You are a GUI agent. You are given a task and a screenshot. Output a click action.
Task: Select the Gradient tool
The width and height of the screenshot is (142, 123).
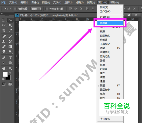coord(10,46)
